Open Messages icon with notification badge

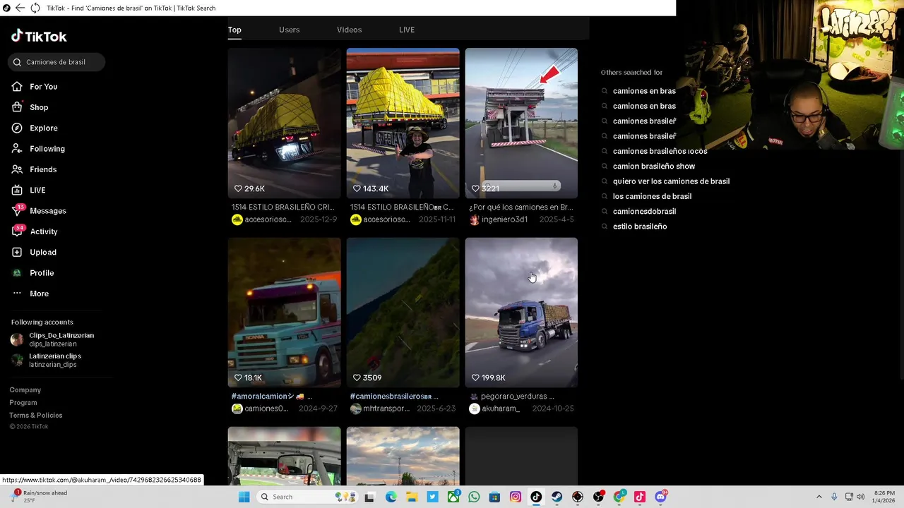pos(17,210)
